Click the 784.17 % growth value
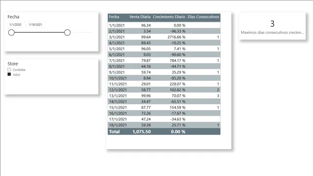 [x=178, y=61]
